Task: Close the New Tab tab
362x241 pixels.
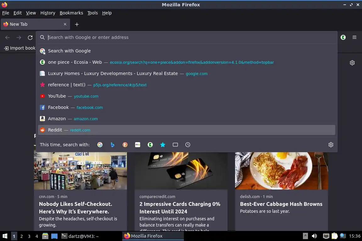Action: coord(65,24)
